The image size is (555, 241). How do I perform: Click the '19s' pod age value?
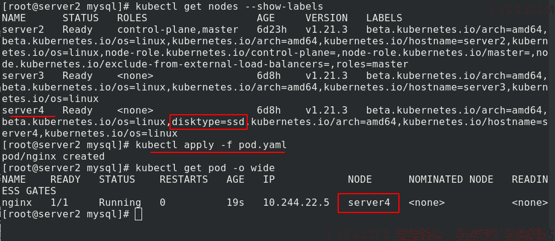[x=236, y=203]
